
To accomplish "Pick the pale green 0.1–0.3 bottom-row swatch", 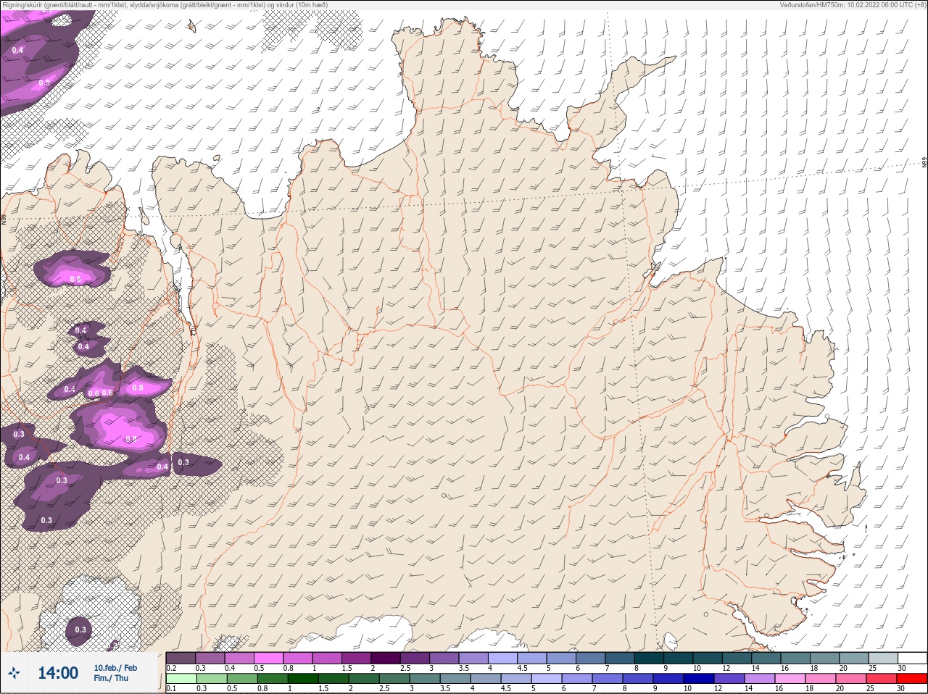I will click(181, 679).
